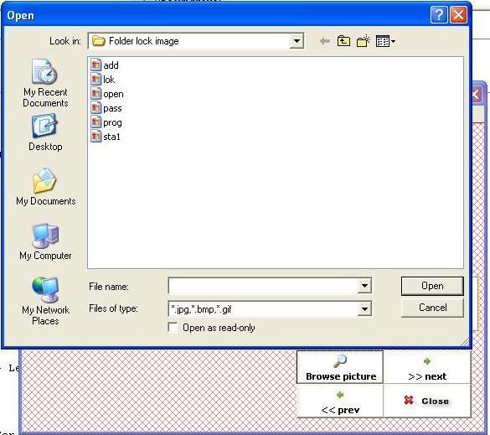This screenshot has height=435, width=490.
Task: Enable Open as read-only checkbox
Action: pyautogui.click(x=173, y=328)
